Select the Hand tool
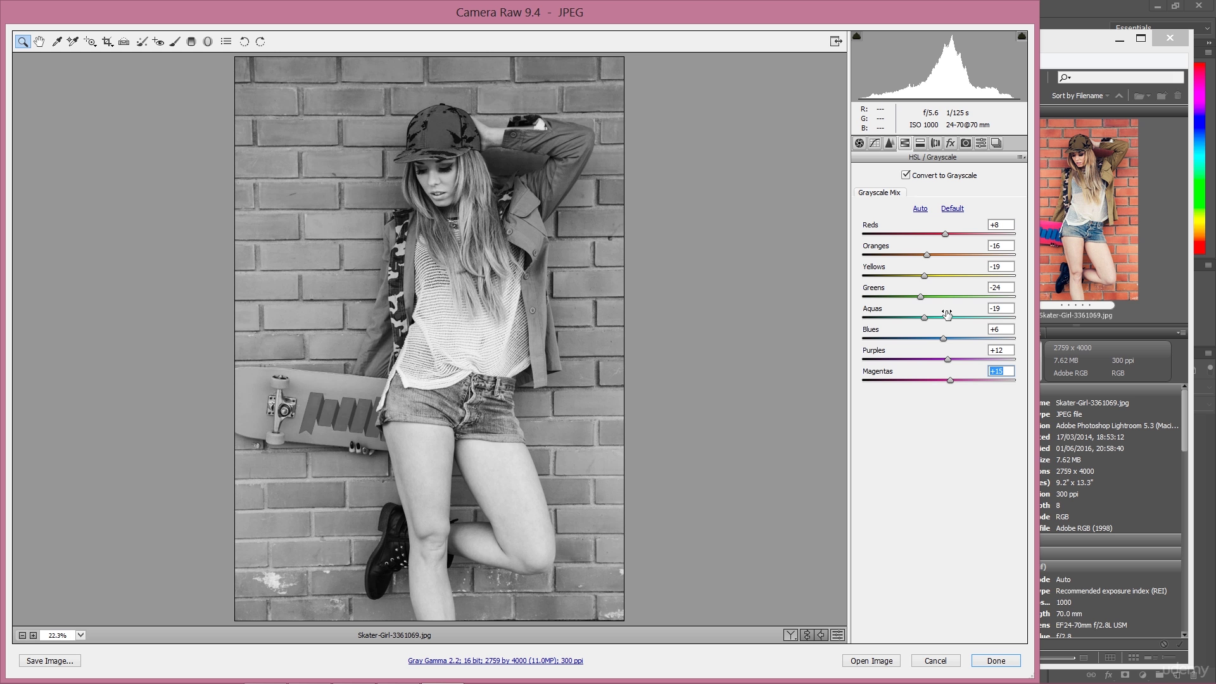This screenshot has height=684, width=1216. coord(39,42)
